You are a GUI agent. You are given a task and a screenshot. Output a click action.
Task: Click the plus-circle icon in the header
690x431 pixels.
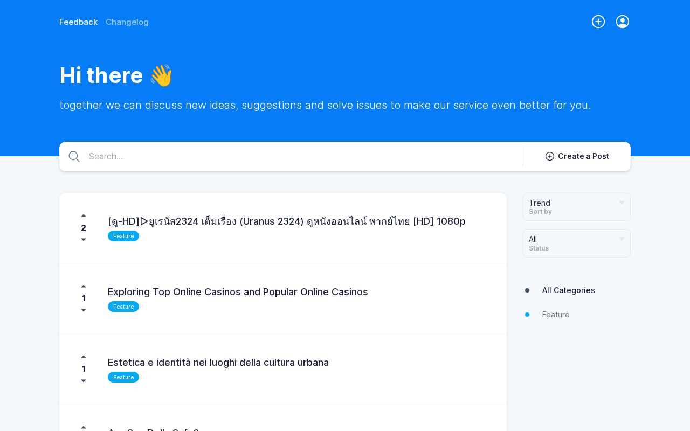[598, 22]
